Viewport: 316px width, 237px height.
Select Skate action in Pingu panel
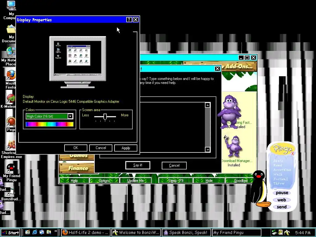click(x=278, y=161)
